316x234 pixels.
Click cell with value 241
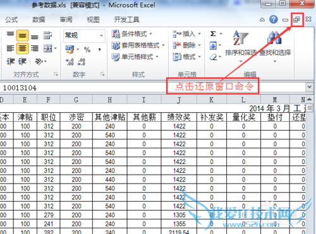[x=49, y=224]
